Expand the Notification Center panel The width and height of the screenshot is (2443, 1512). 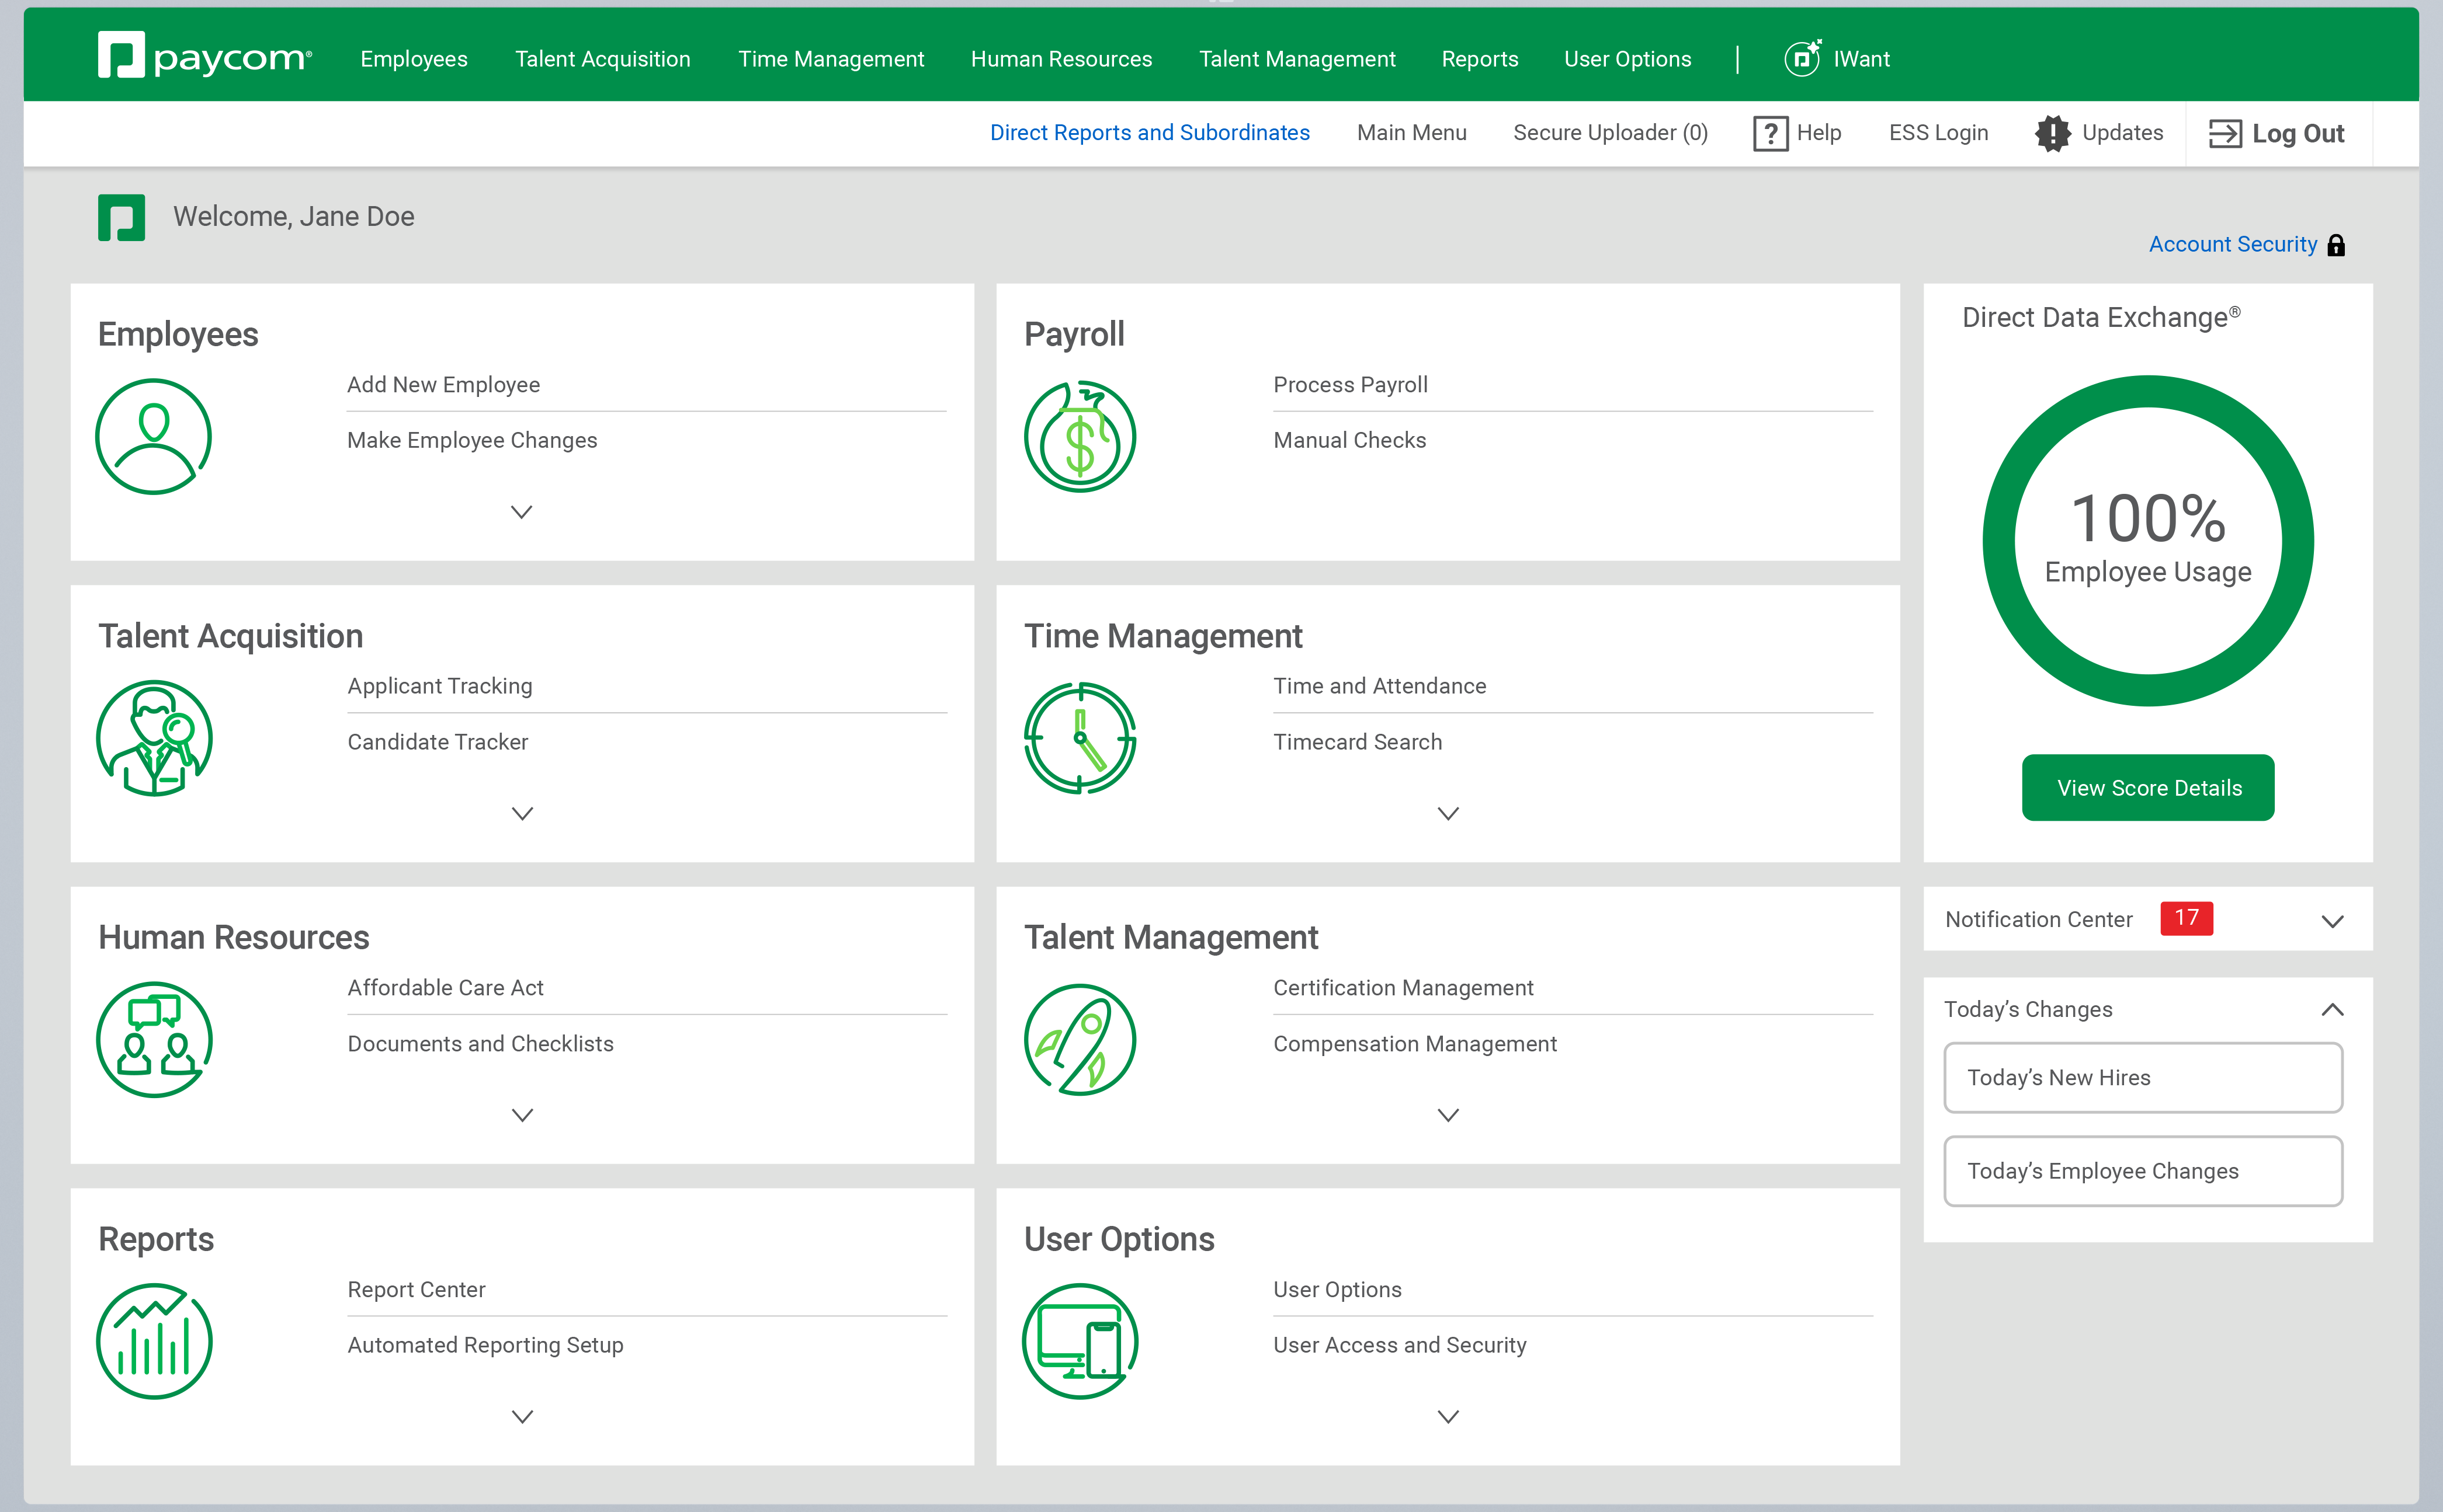(2332, 920)
